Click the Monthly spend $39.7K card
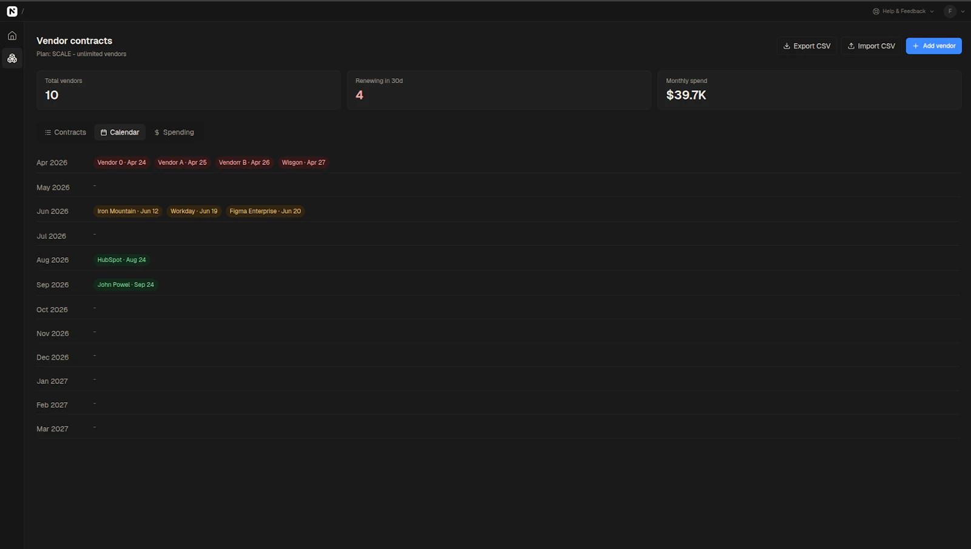This screenshot has height=549, width=971. 810,90
